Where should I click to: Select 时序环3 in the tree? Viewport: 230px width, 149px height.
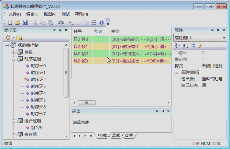[x=38, y=87]
